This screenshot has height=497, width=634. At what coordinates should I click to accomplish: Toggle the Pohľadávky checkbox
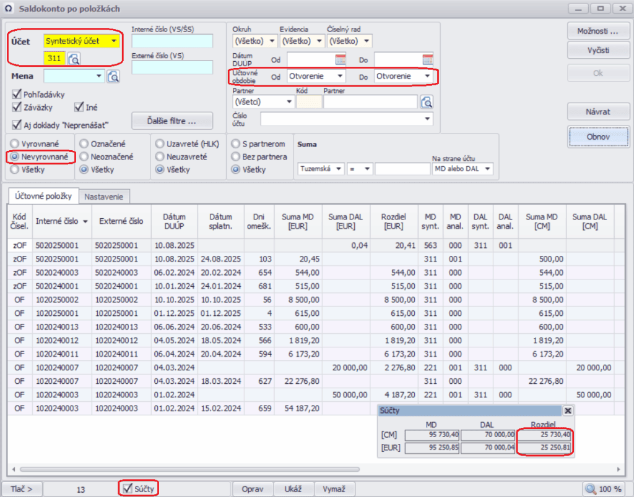17,95
